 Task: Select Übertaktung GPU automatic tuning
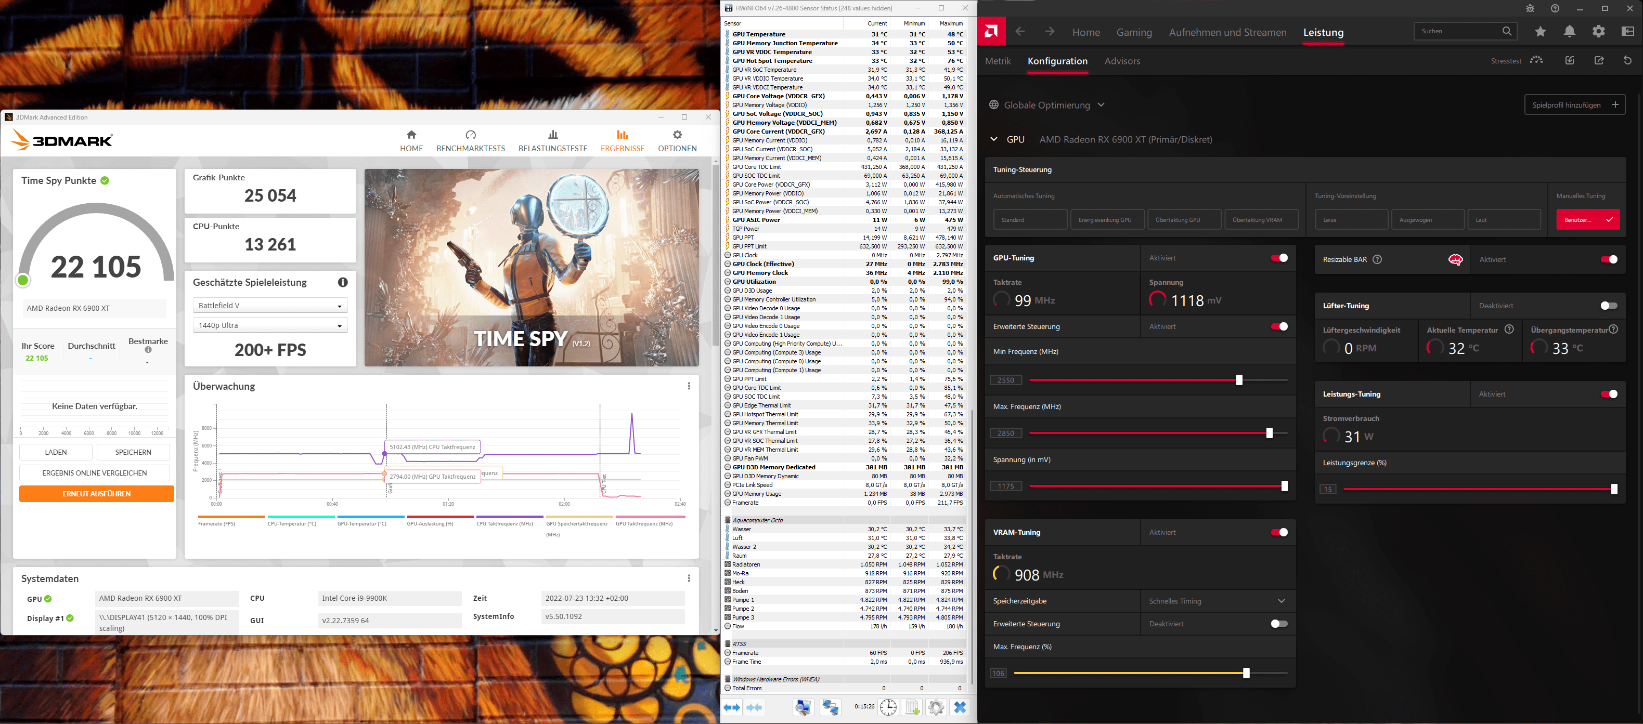pos(1184,220)
